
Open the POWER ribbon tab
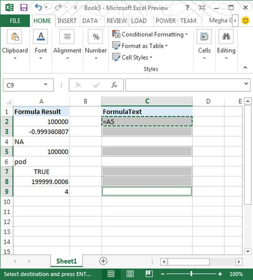click(x=166, y=21)
